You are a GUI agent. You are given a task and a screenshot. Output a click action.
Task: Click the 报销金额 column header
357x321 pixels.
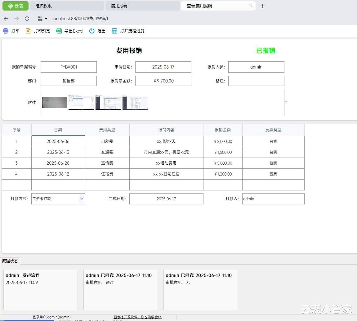point(223,130)
